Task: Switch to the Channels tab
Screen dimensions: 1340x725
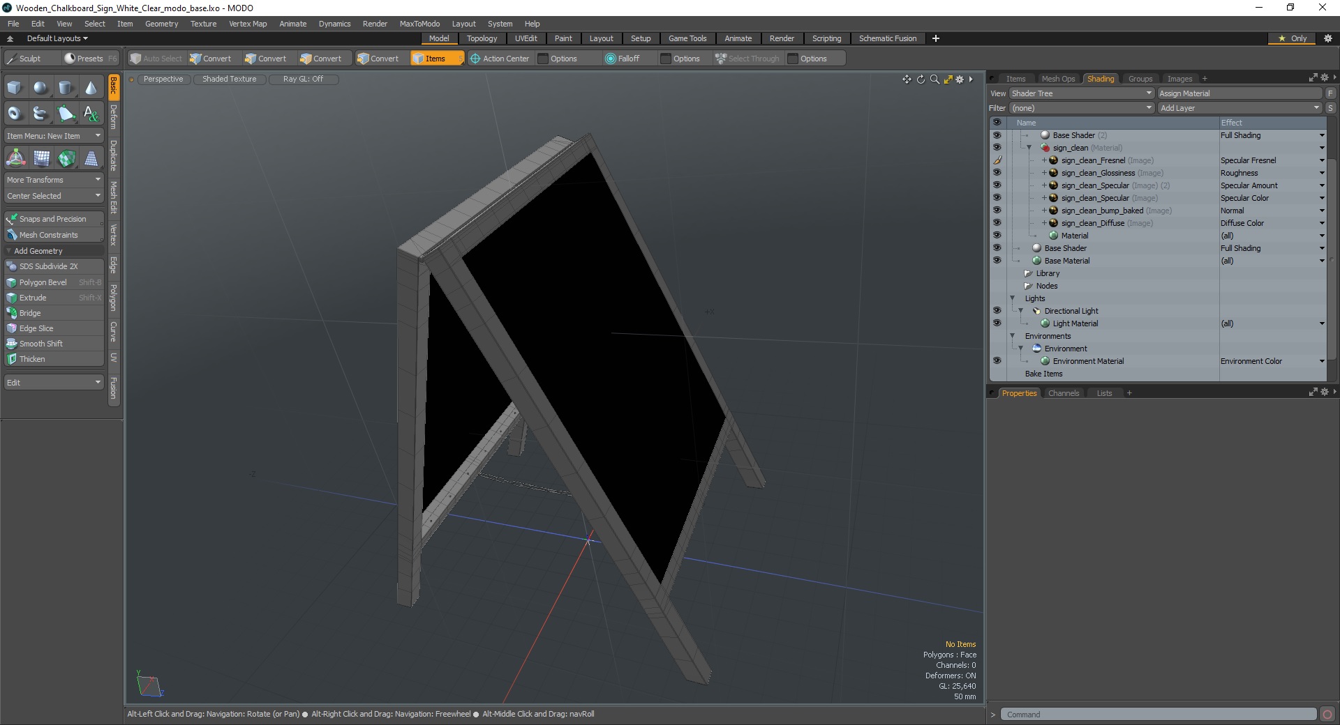Action: coord(1063,393)
